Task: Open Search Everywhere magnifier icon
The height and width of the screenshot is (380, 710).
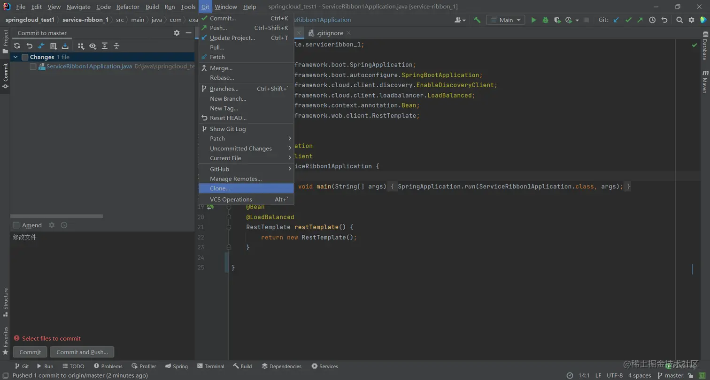Action: pyautogui.click(x=679, y=20)
